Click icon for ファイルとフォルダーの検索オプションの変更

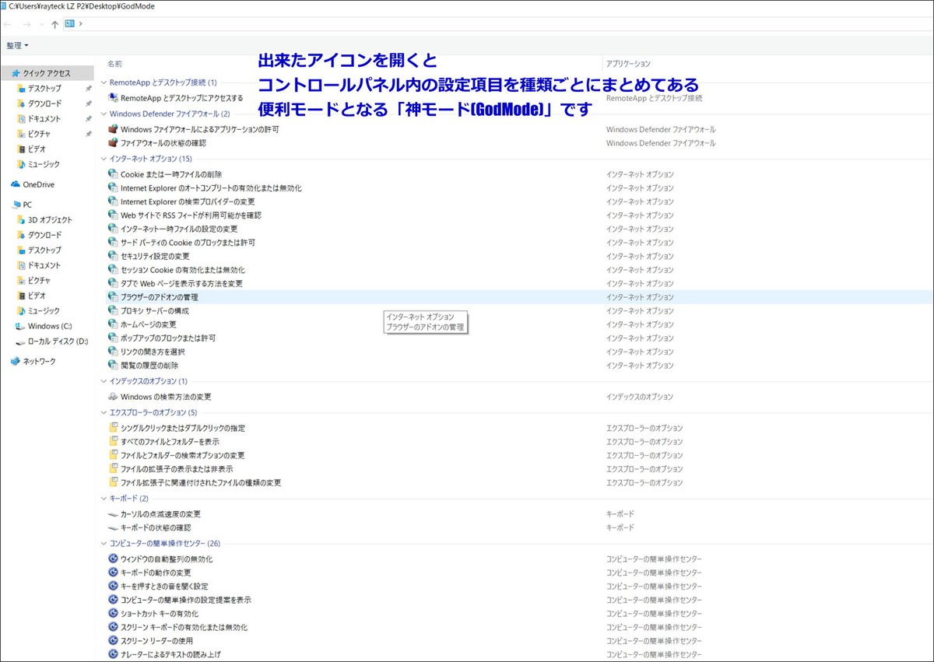[x=113, y=455]
